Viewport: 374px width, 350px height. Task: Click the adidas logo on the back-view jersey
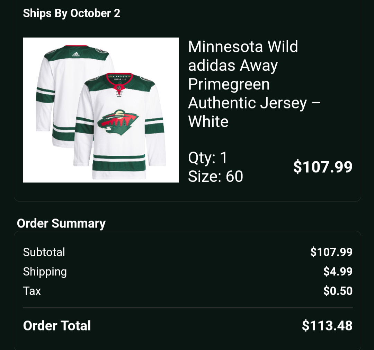click(x=76, y=54)
